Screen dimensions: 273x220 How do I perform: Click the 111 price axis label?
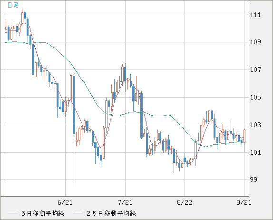pos(255,15)
